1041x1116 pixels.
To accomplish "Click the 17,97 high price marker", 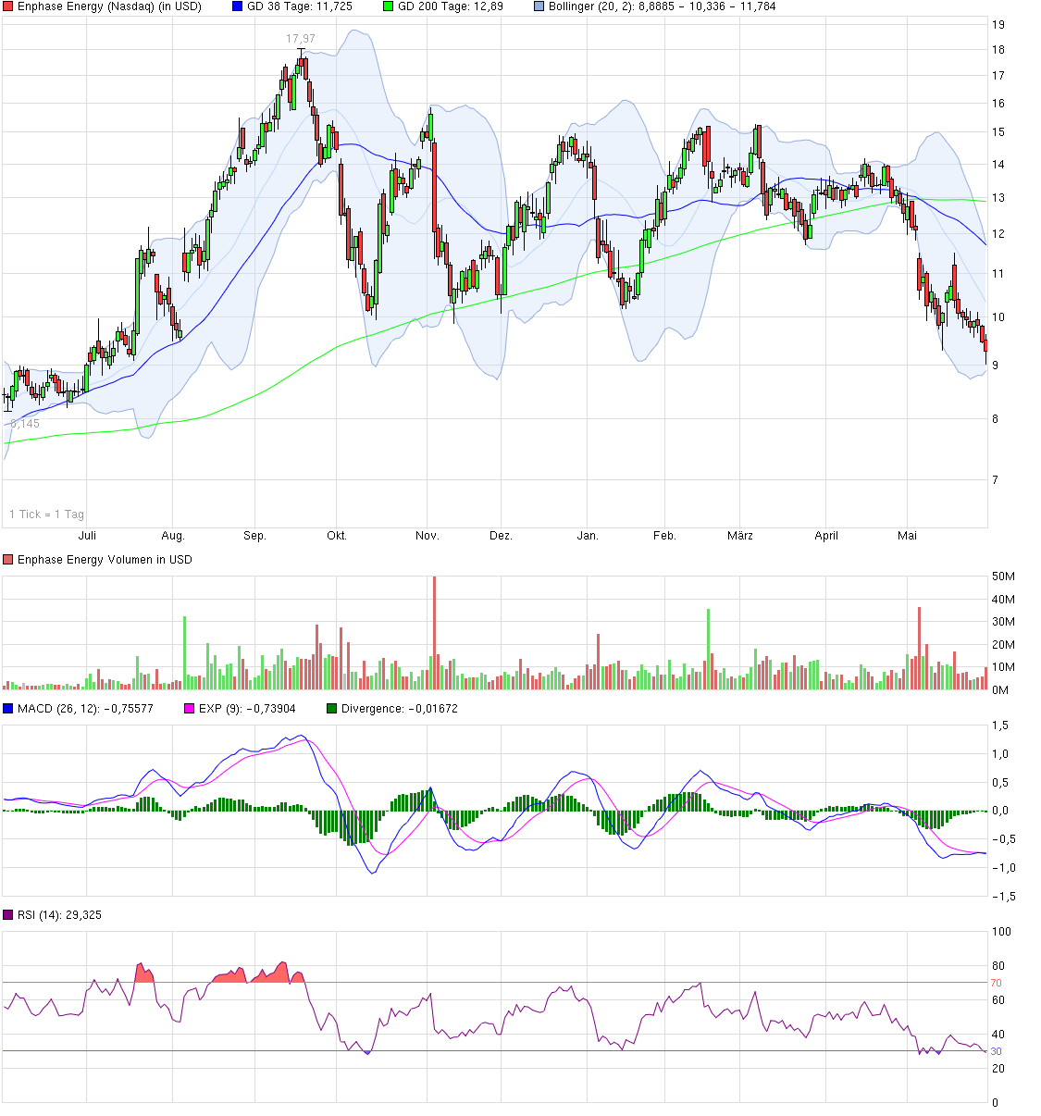I will [299, 39].
